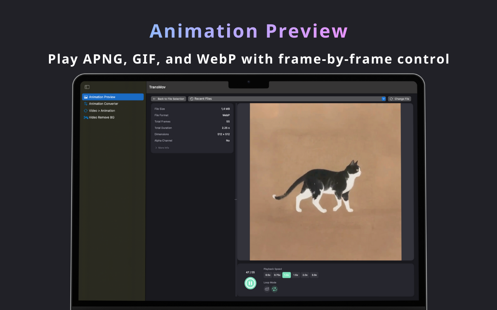Enable the play-once Loop Mode option
Viewport: 497px width, 310px height.
pos(266,289)
